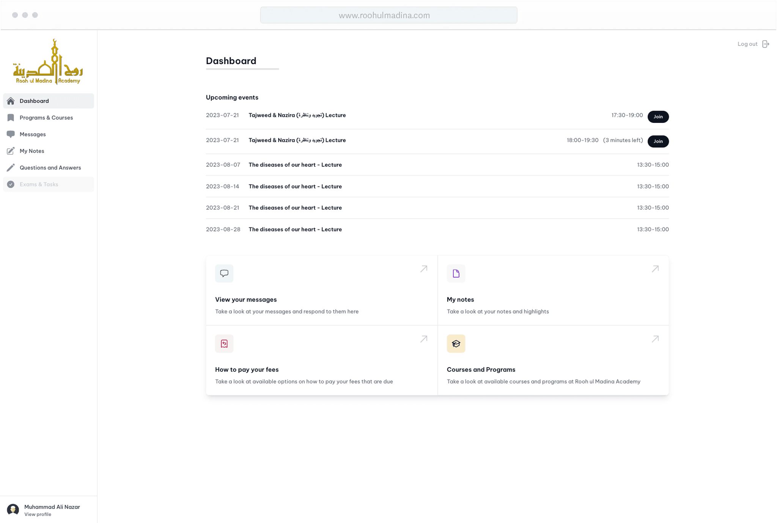Click the speech bubble icon in messages card
The image size is (777, 523).
(x=224, y=273)
